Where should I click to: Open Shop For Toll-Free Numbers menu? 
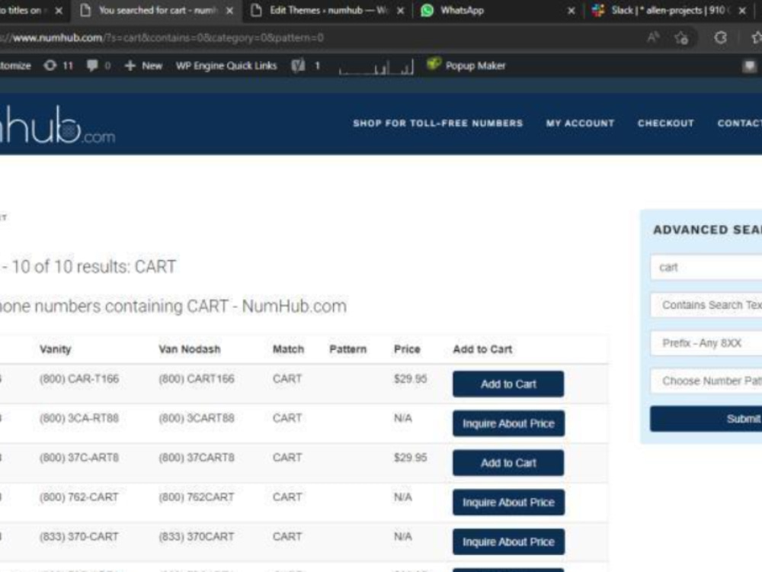pyautogui.click(x=438, y=123)
